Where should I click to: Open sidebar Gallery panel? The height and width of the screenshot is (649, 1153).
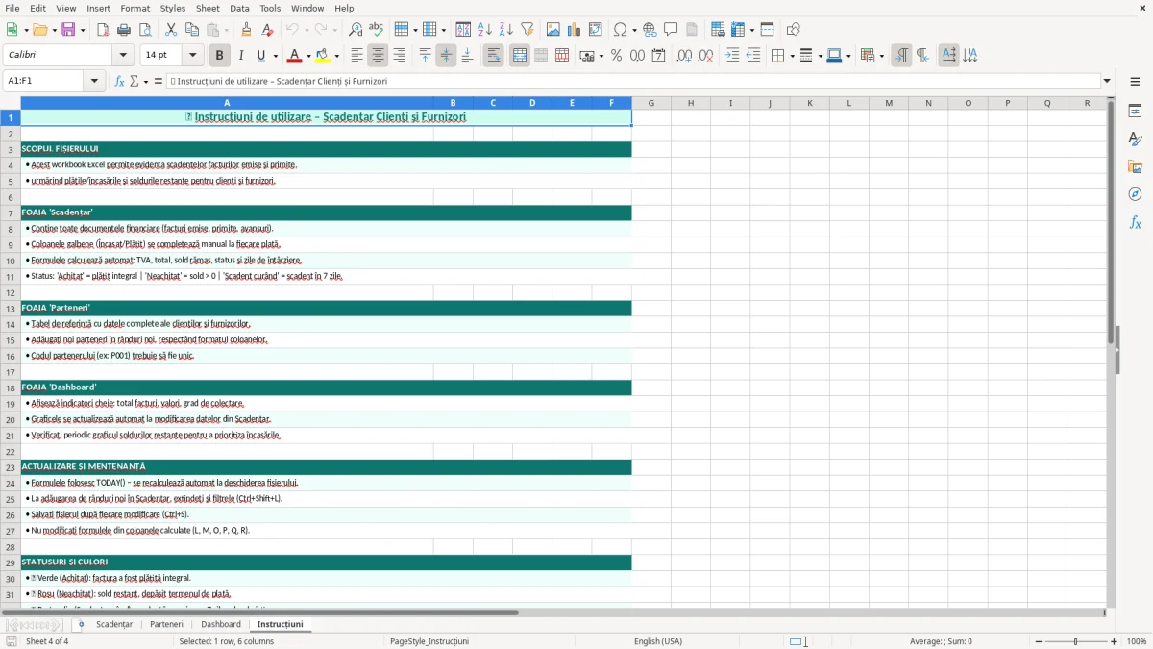(x=1135, y=166)
